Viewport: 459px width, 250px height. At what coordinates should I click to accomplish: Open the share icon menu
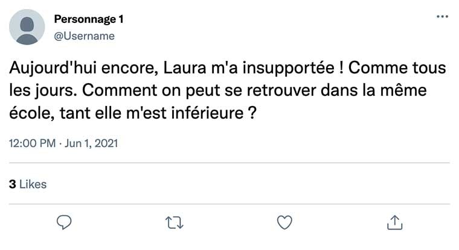[394, 222]
